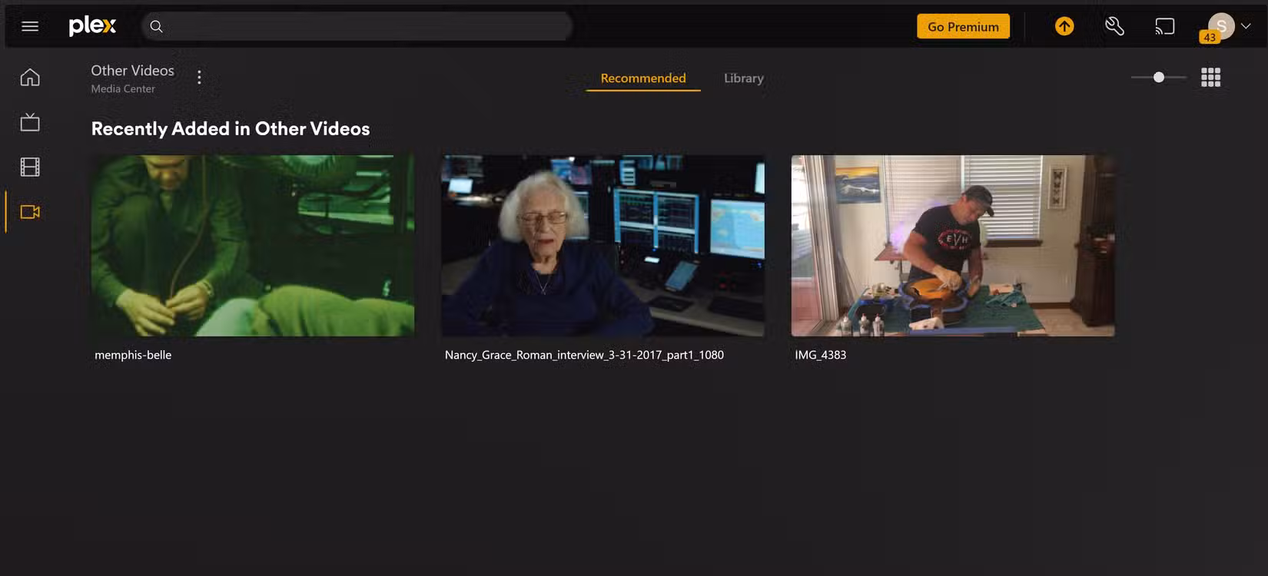
Task: Switch to the Recommended tab
Action: (x=643, y=78)
